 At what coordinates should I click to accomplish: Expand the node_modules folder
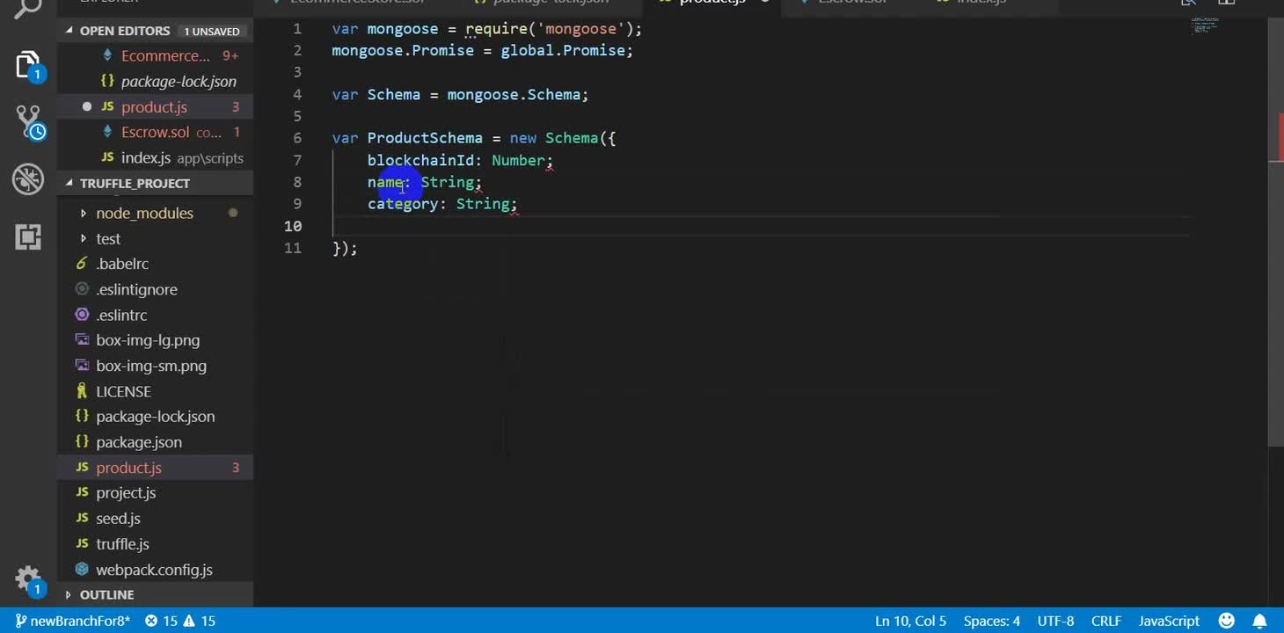tap(144, 213)
